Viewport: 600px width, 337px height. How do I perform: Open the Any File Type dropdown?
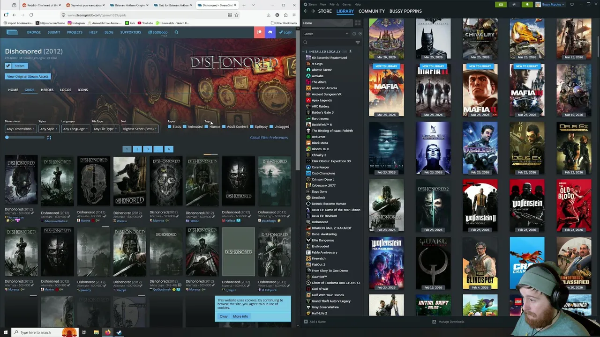click(105, 129)
